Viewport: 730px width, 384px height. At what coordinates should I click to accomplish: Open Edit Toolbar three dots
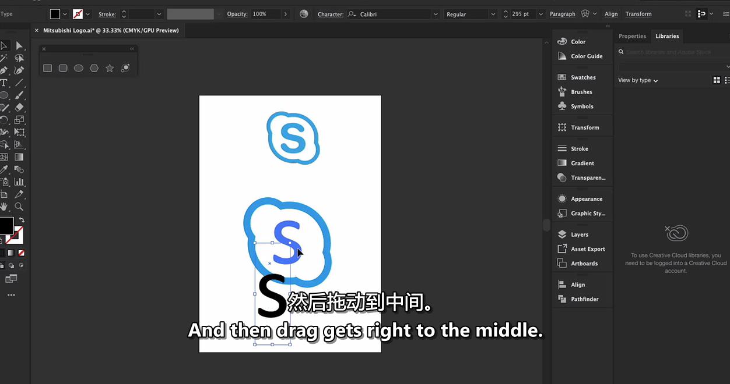(11, 295)
